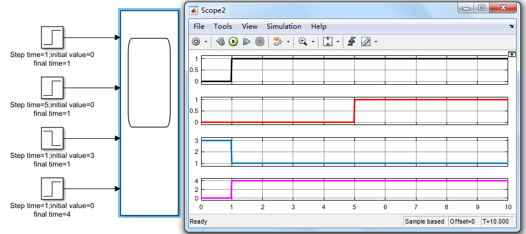Viewport: 526px width, 234px height.
Task: Click the black signal plot axes
Action: [354, 70]
